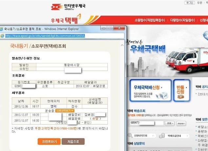Click Internet Explorer page icon in address bar
The image size is (208, 151).
point(2,36)
